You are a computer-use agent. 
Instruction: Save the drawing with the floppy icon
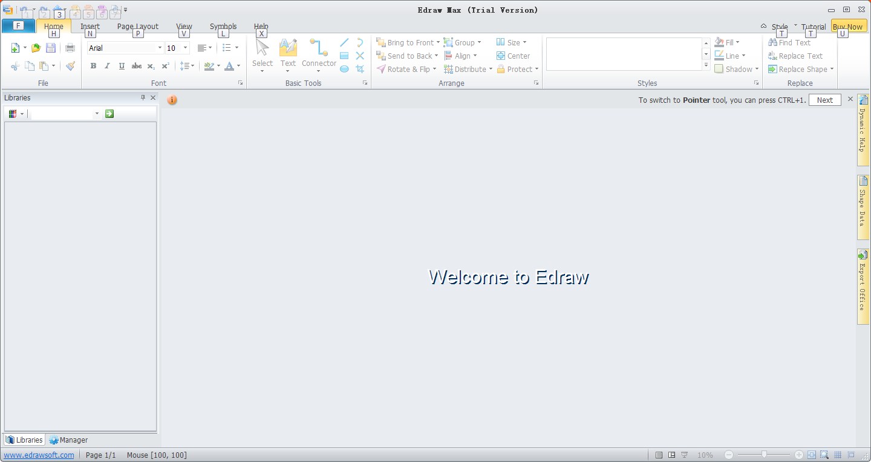click(51, 48)
